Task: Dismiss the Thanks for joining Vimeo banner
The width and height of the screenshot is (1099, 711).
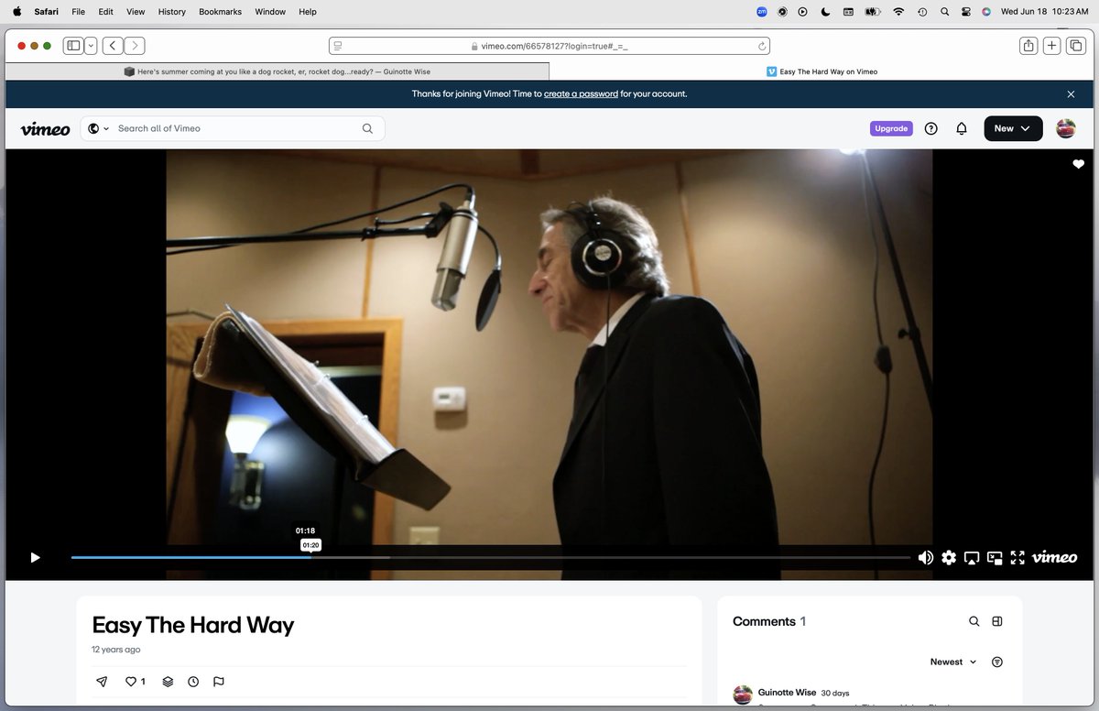Action: pos(1071,93)
